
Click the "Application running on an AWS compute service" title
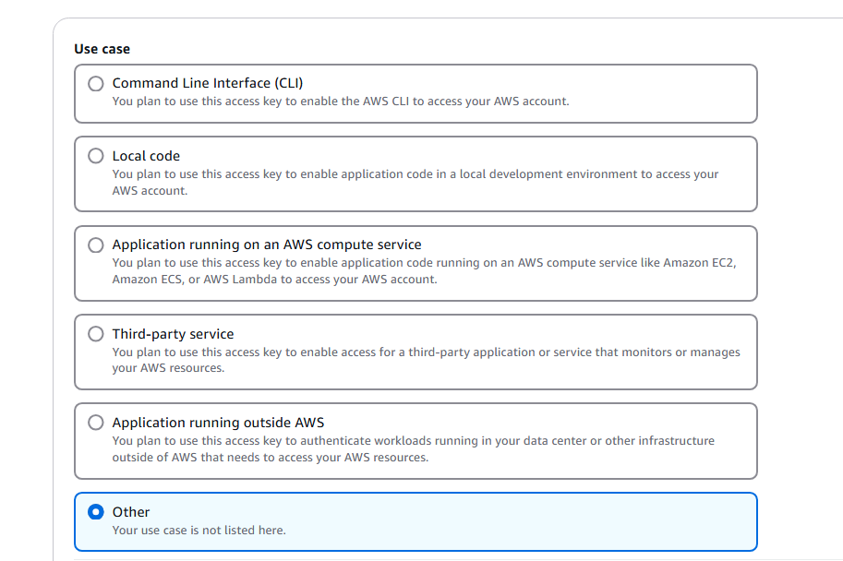click(266, 245)
